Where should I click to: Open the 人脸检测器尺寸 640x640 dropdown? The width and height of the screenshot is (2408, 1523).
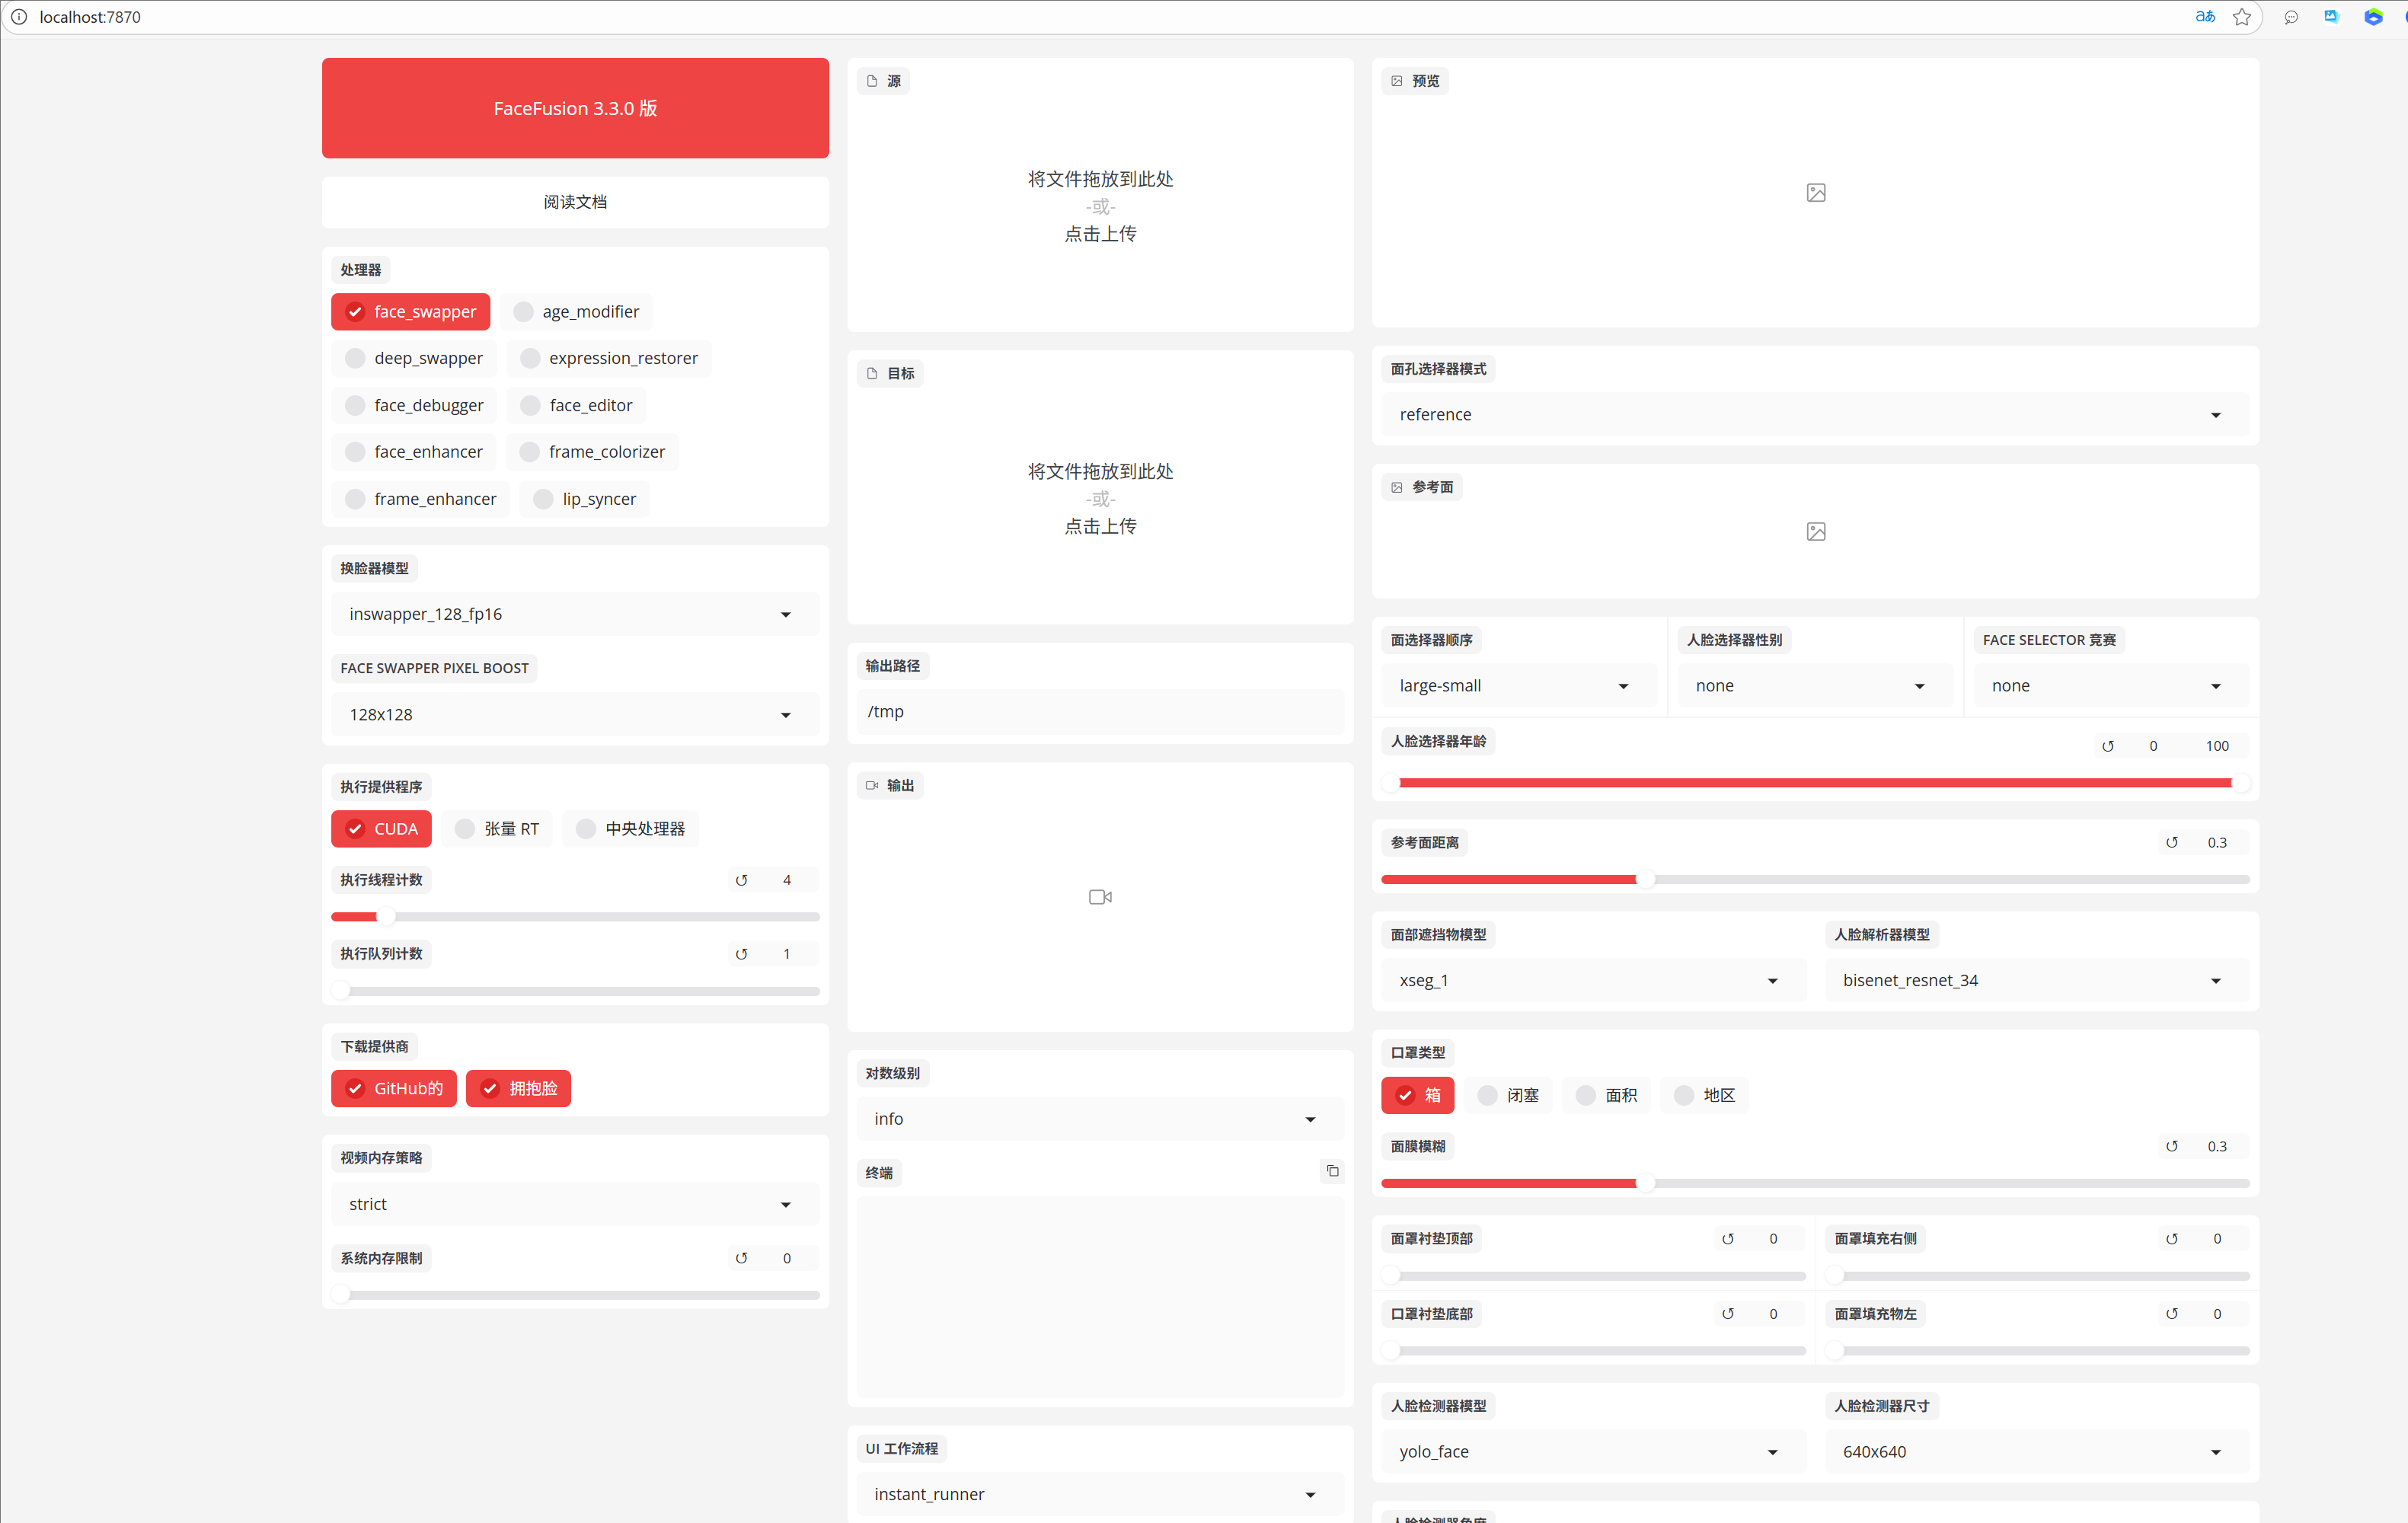[2037, 1452]
